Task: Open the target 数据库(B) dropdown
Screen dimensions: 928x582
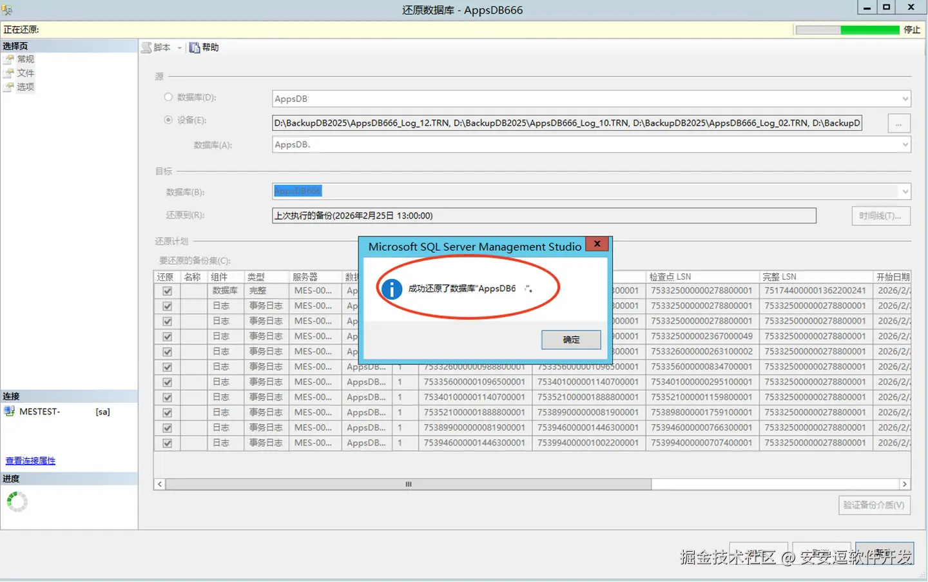Action: [905, 191]
